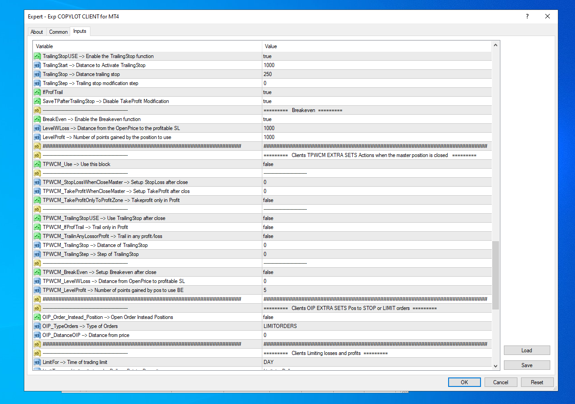
Task: Click the BreakEven boolean icon
Action: (37, 119)
